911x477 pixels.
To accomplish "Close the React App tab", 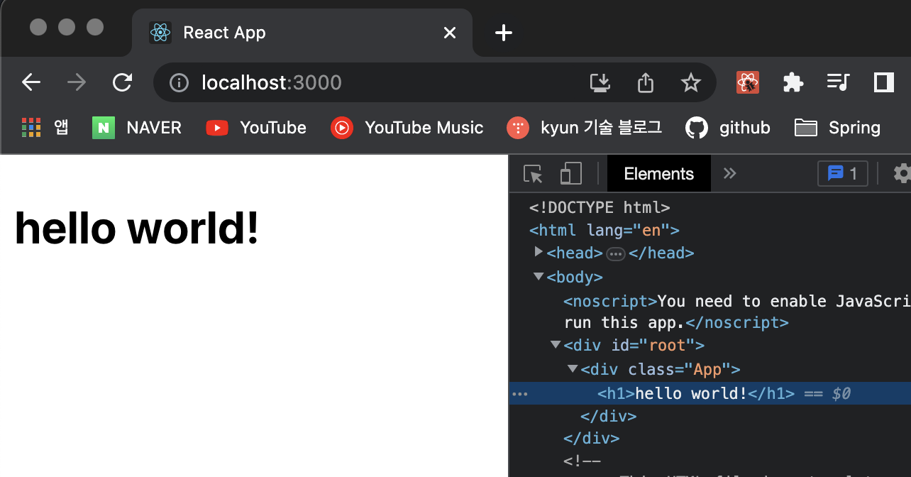I will click(x=450, y=33).
